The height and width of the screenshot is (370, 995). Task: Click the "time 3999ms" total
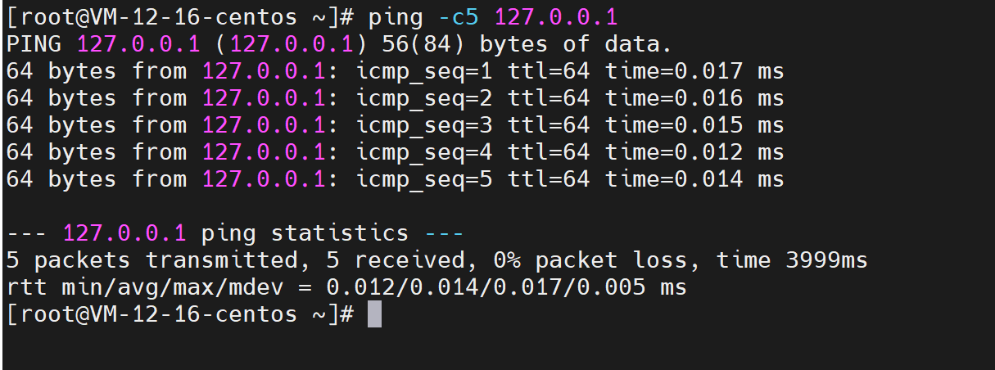point(792,260)
